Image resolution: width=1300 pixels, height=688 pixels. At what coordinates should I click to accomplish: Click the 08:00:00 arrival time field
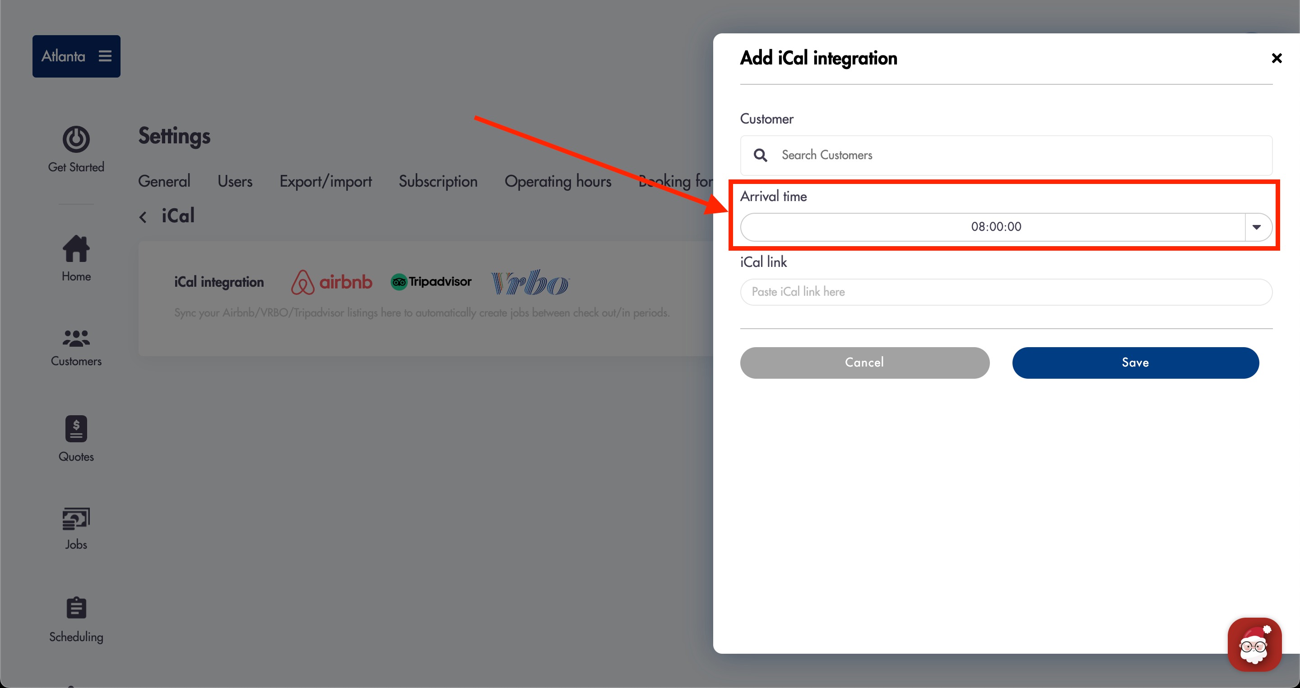[x=995, y=227]
